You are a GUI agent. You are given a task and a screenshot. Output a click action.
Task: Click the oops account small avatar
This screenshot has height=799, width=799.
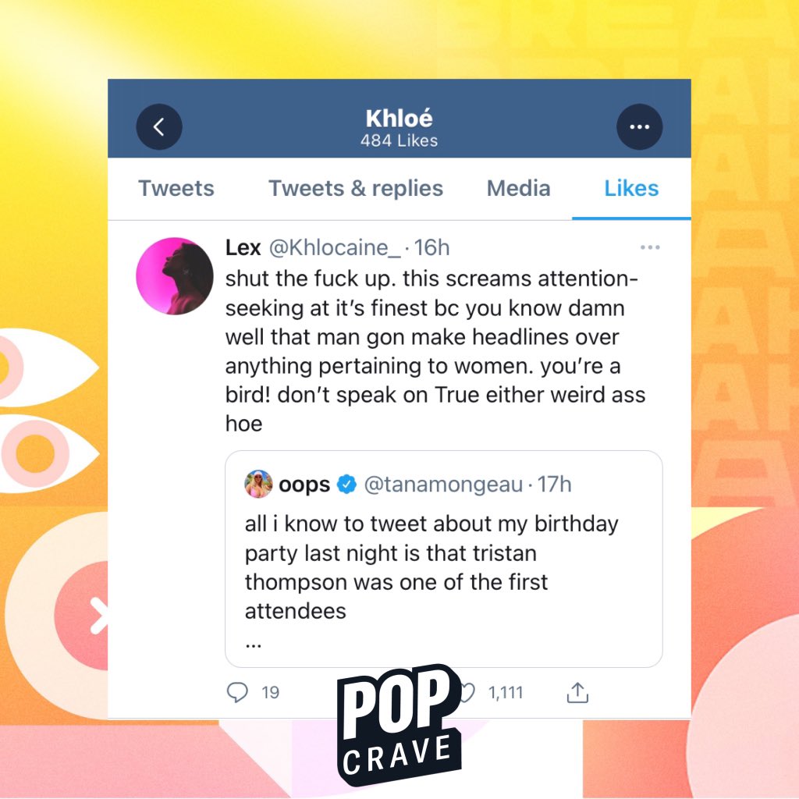point(258,484)
